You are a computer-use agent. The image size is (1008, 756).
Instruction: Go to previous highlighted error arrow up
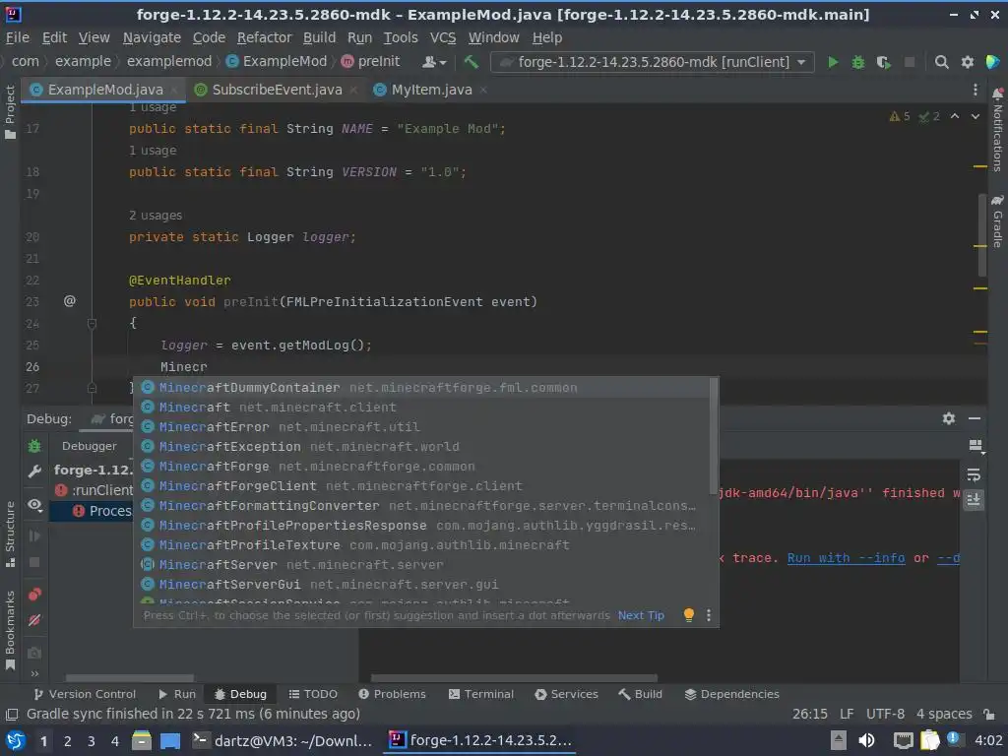pyautogui.click(x=955, y=116)
